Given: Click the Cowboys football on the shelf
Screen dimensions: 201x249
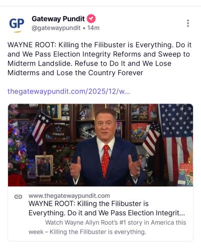Looking at the screenshot, I should (x=57, y=131).
